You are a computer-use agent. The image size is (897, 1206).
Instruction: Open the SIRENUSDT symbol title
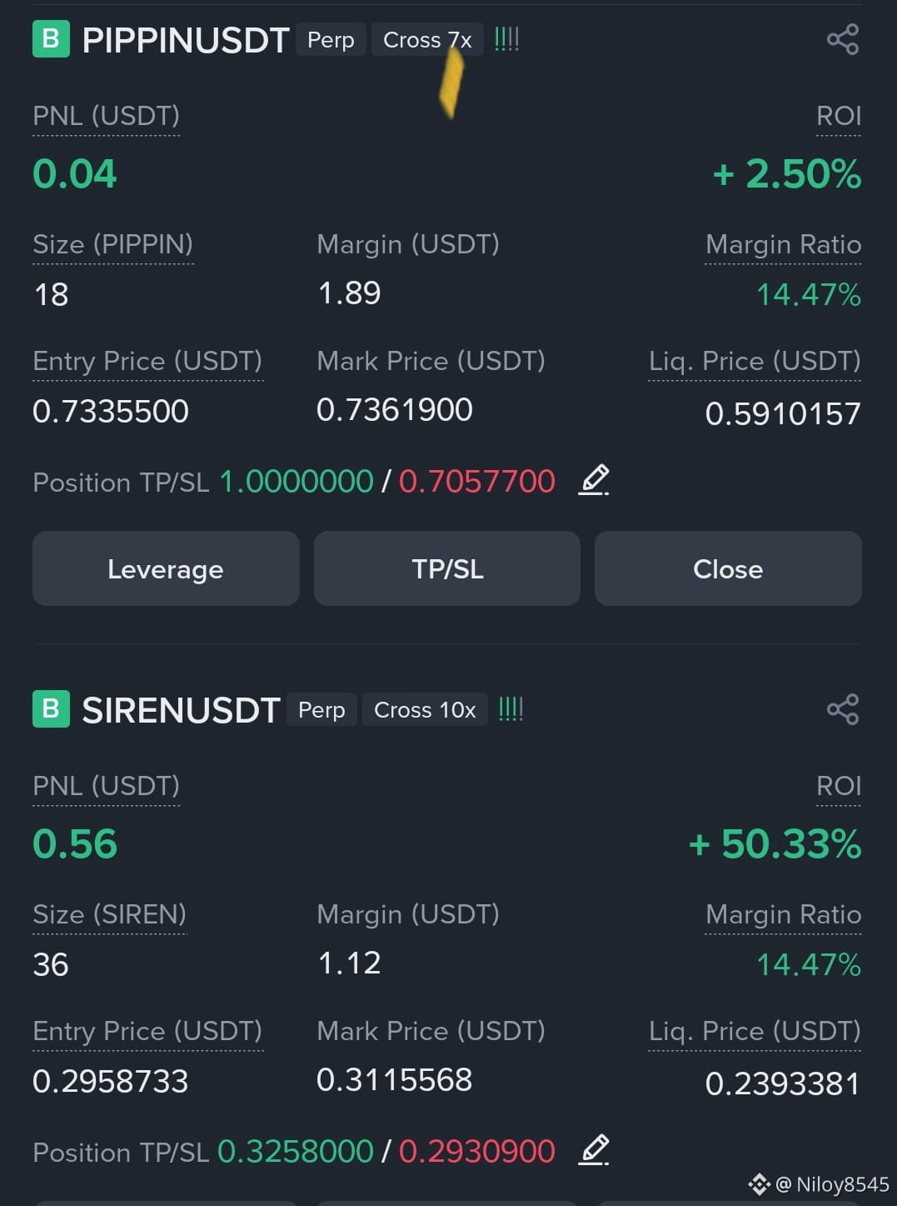pyautogui.click(x=181, y=710)
